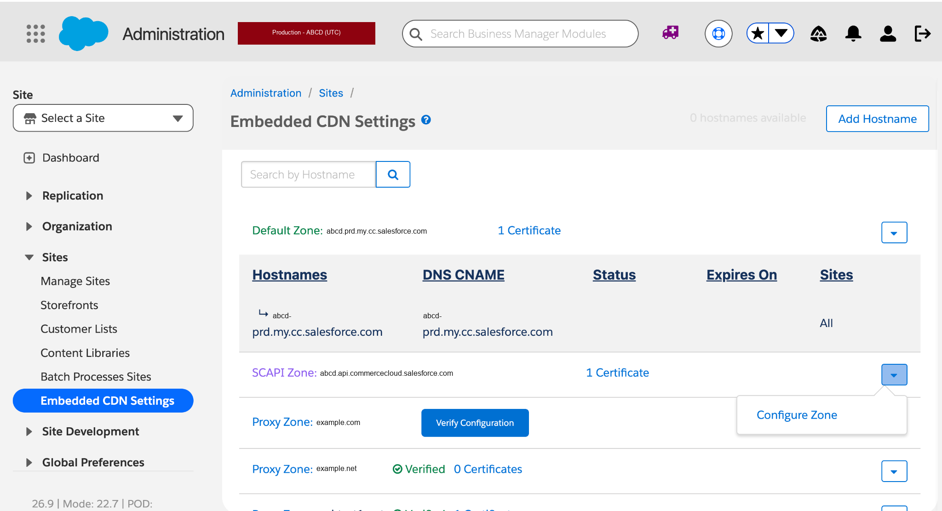Click the Production - ABCD (UTC) banner
The width and height of the screenshot is (942, 511).
tap(306, 33)
